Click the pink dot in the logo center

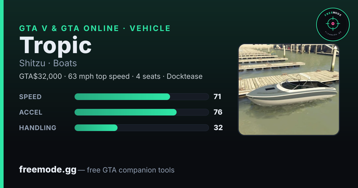pyautogui.click(x=333, y=23)
